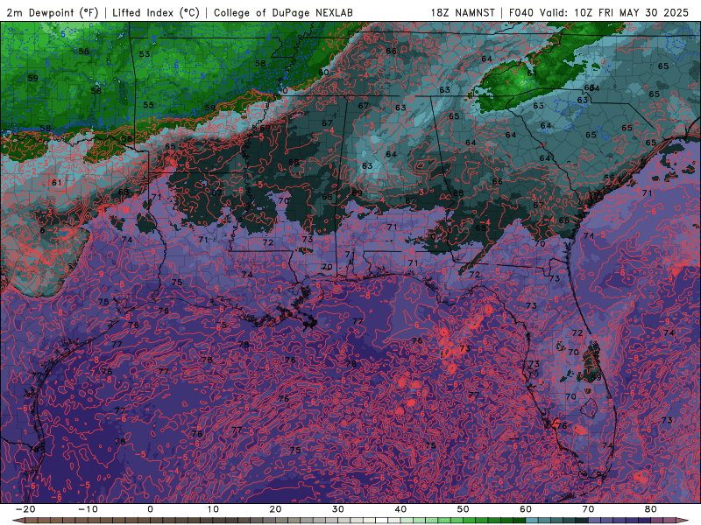Click the "Lifted Index (°C)" title text
The width and height of the screenshot is (701, 525).
tap(156, 13)
